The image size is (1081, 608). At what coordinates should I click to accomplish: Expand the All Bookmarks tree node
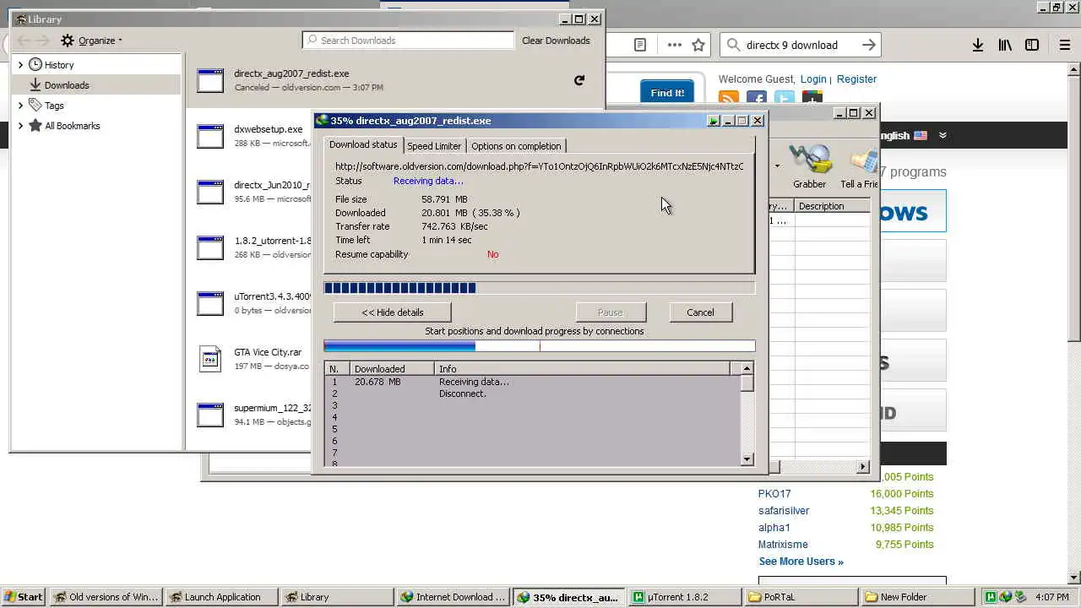pyautogui.click(x=20, y=126)
